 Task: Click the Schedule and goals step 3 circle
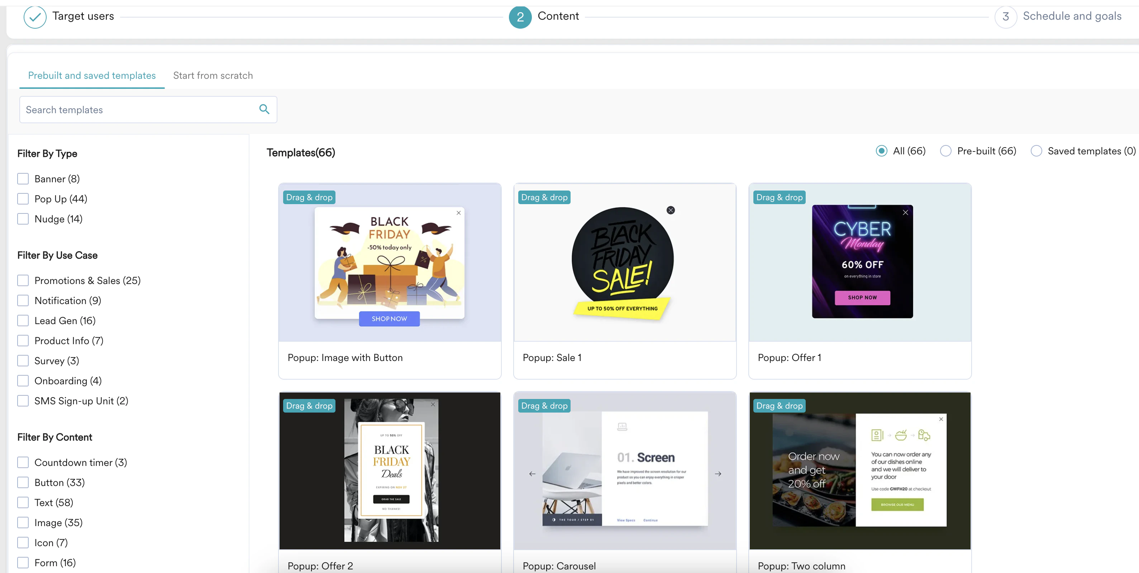(1005, 17)
